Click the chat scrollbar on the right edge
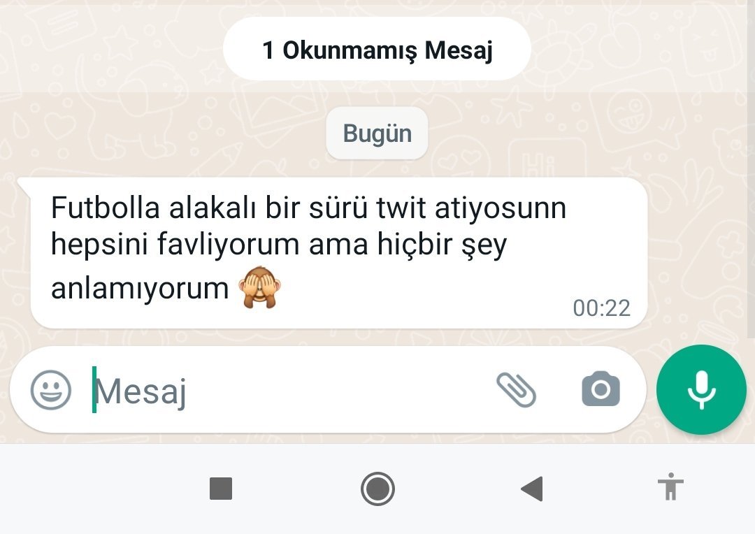Image resolution: width=755 pixels, height=534 pixels. [x=751, y=168]
